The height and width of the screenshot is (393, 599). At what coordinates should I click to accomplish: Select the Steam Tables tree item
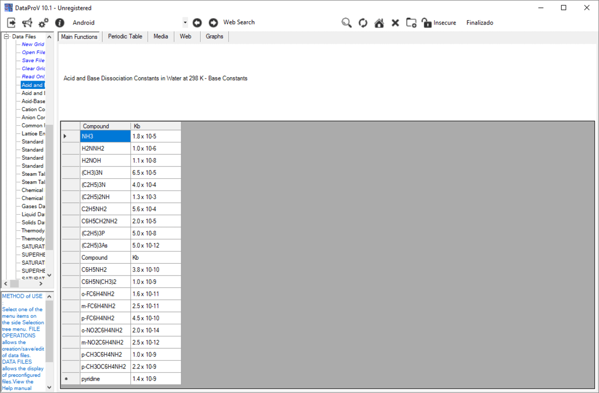[33, 174]
